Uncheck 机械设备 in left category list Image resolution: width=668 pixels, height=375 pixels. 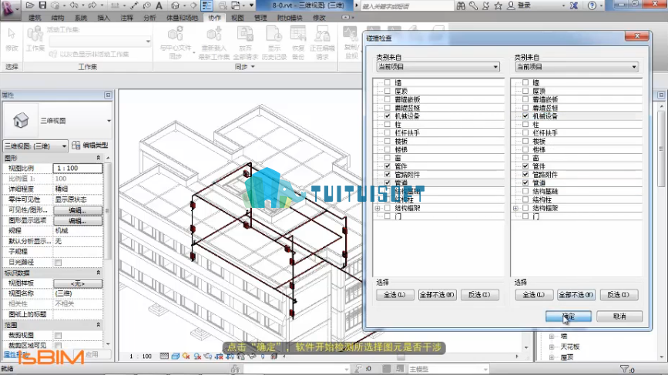click(x=388, y=116)
